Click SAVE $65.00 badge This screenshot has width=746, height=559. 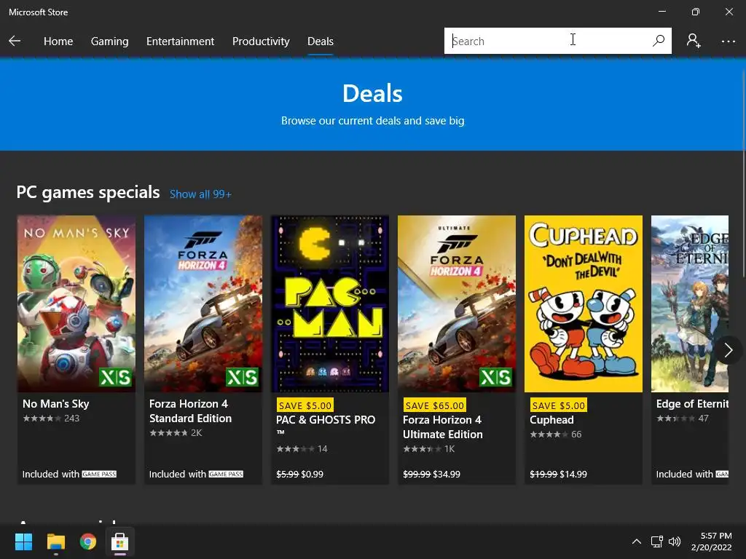[x=434, y=405]
